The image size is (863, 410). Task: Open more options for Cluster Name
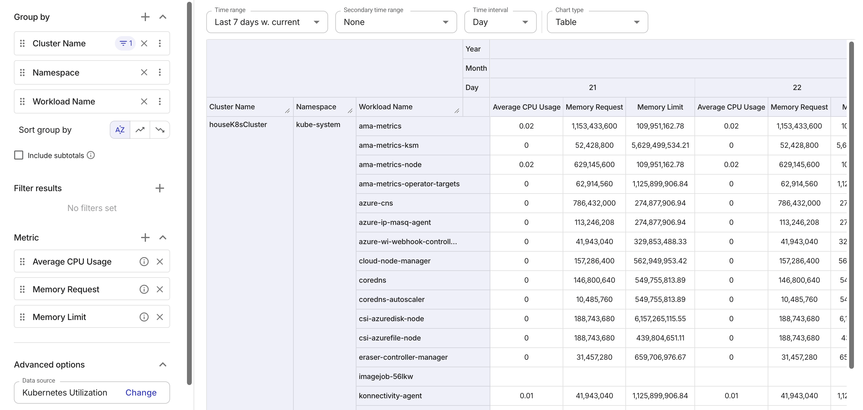[160, 43]
